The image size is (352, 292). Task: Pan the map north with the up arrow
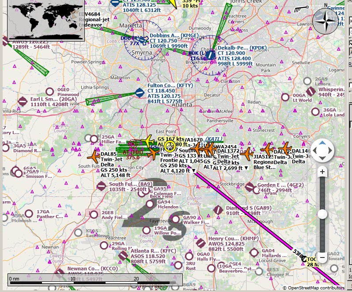(x=322, y=143)
